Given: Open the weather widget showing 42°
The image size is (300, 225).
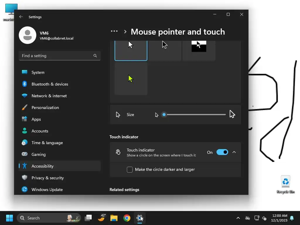Looking at the screenshot, I should coord(101,218).
